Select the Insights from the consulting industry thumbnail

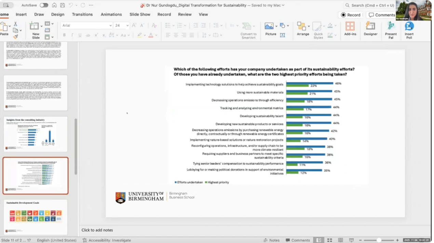(36, 134)
